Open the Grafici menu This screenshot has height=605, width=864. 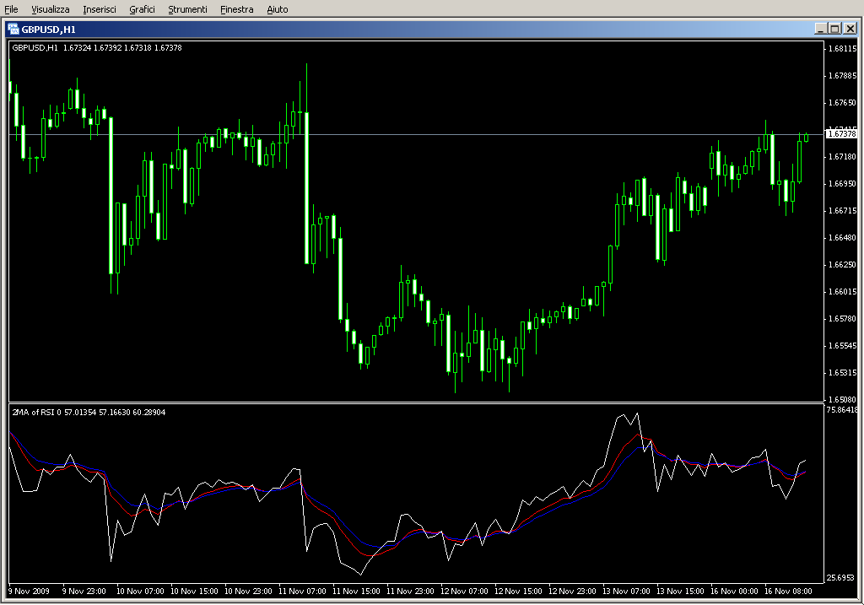coord(142,9)
